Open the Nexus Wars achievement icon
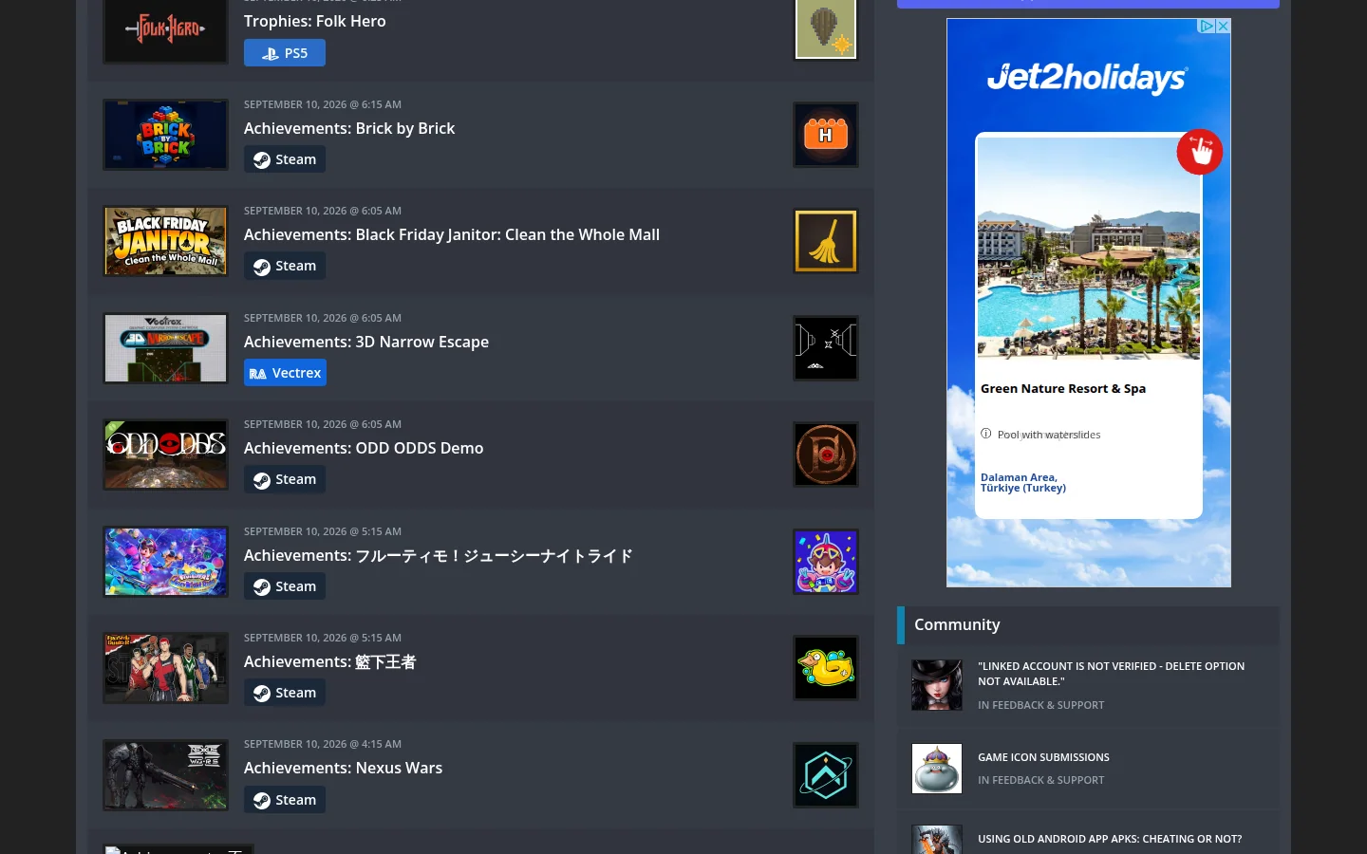Viewport: 1367px width, 854px height. pyautogui.click(x=826, y=775)
